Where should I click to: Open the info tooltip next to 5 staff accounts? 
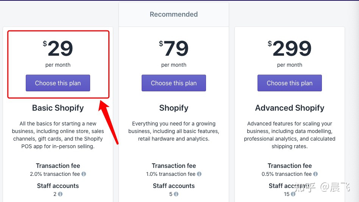click(176, 194)
